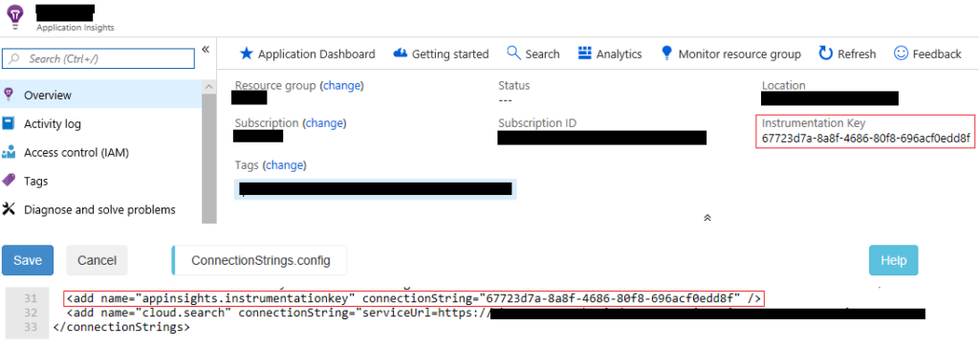Click the Refresh circular arrow icon

[x=826, y=54]
